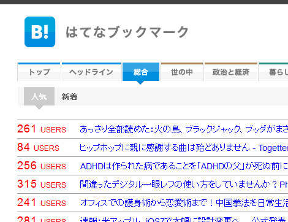Open the 256 USERS bookmark count
The height and width of the screenshot is (222, 288).
tap(42, 166)
